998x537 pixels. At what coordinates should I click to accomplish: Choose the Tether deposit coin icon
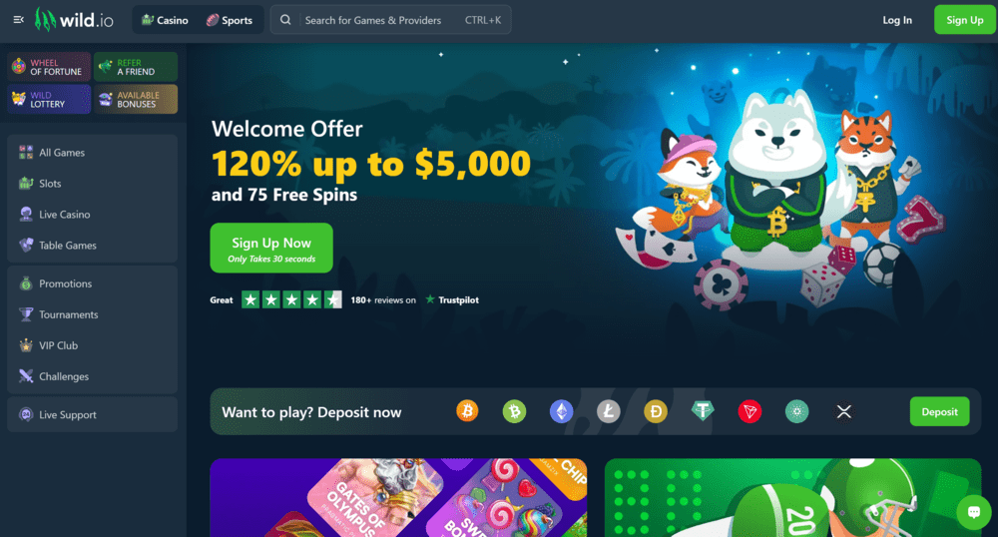[703, 411]
